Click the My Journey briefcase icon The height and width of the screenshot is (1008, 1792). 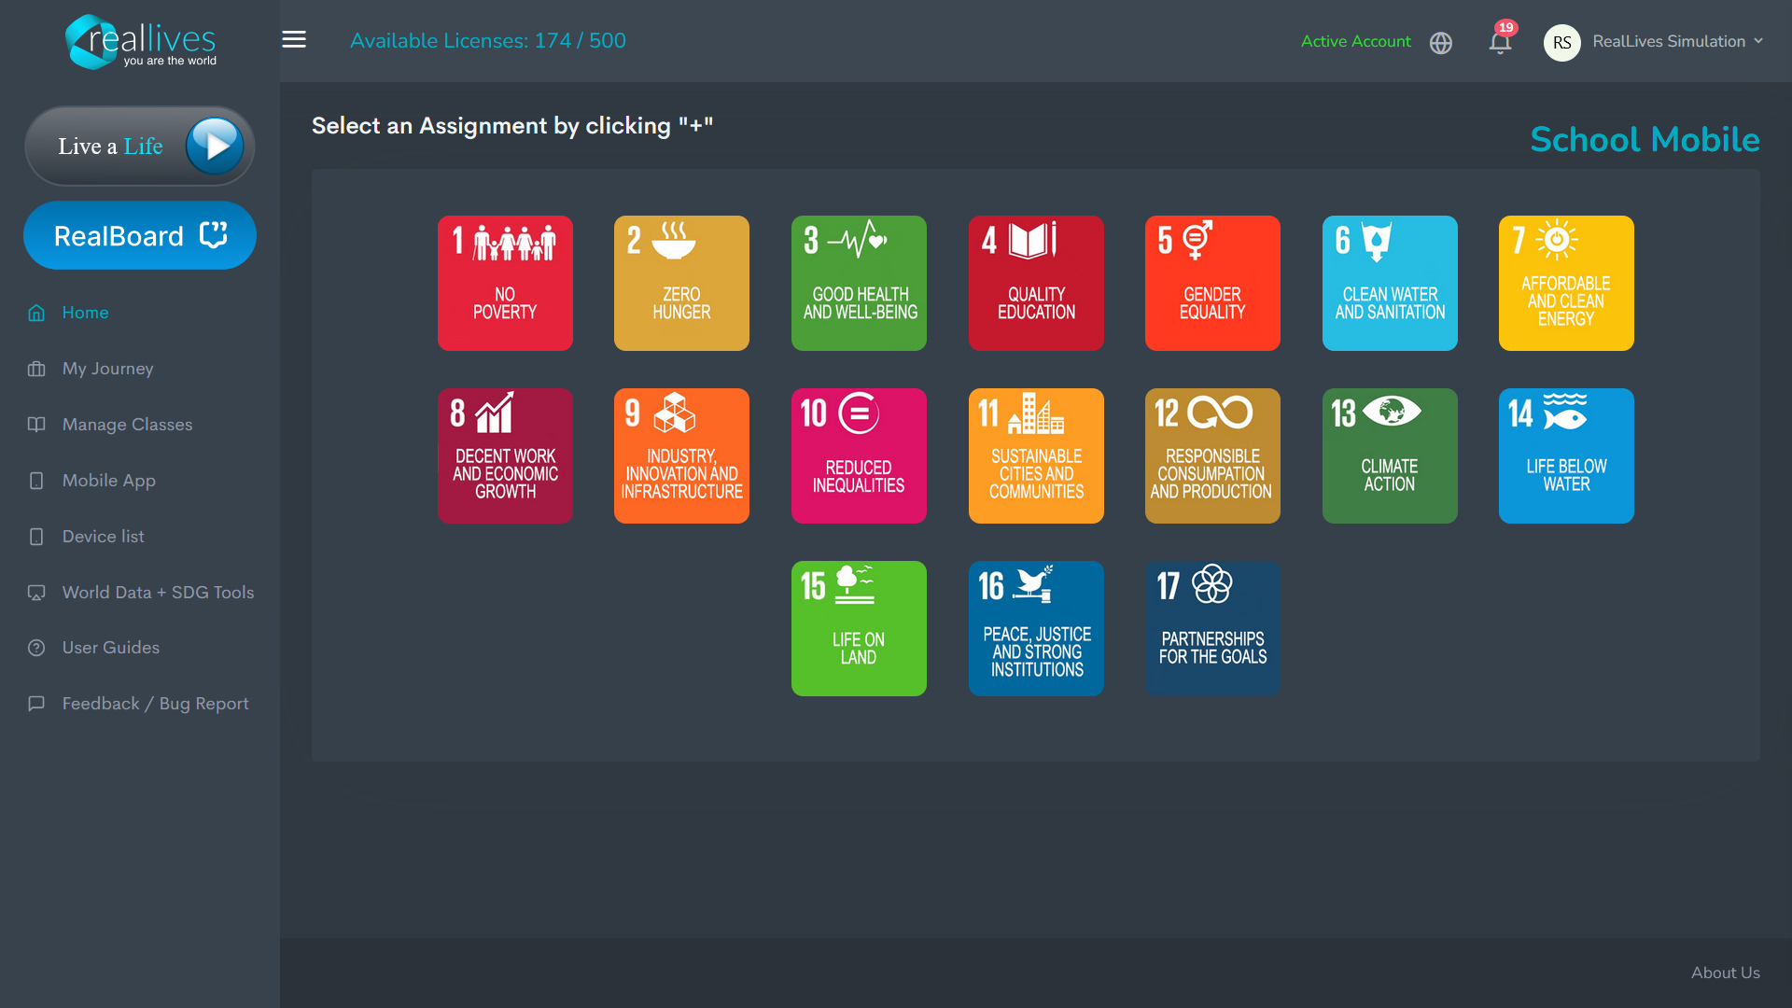36,369
